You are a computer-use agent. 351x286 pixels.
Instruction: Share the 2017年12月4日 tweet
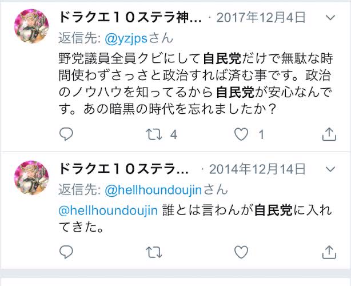[x=329, y=134]
